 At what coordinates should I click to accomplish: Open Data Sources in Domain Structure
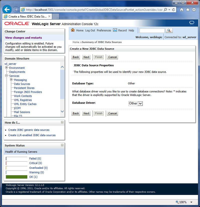[22, 84]
